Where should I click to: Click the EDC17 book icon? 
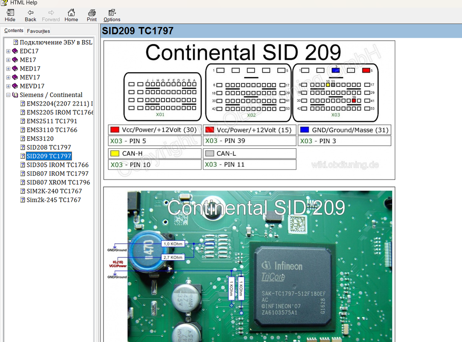pos(15,51)
